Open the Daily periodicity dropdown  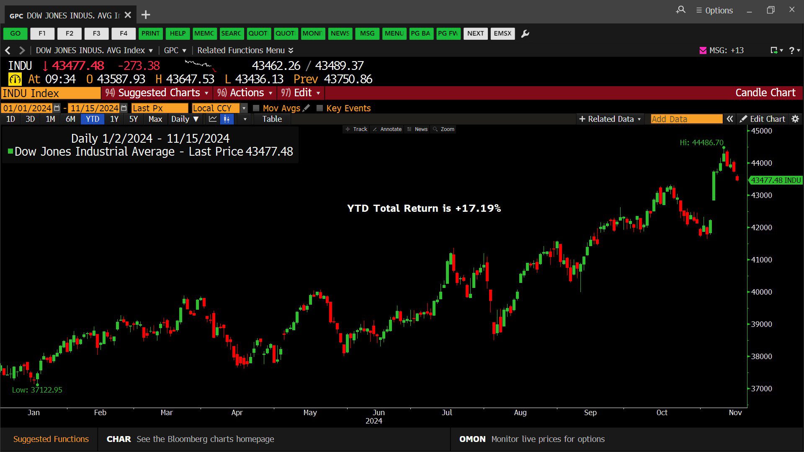pyautogui.click(x=185, y=119)
